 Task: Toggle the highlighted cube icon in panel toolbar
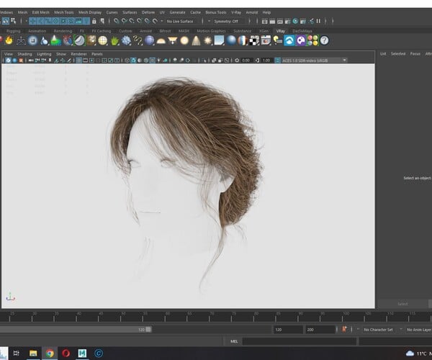133,60
